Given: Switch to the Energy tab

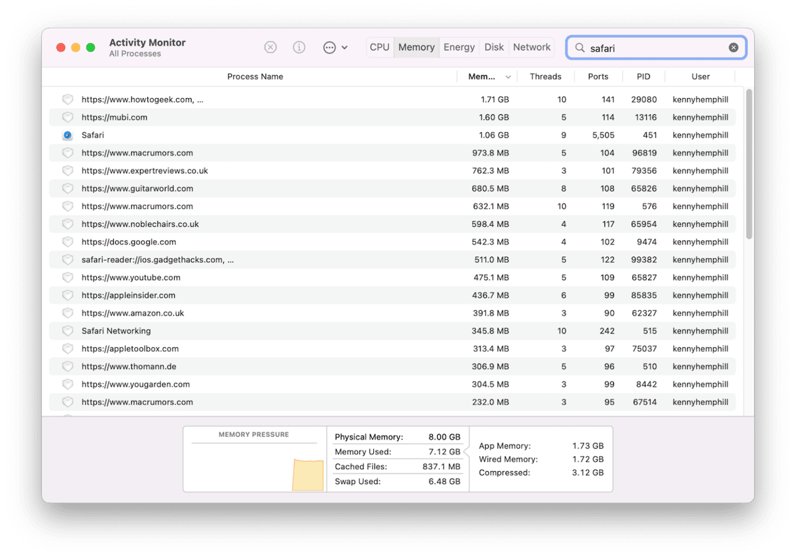Looking at the screenshot, I should tap(459, 47).
